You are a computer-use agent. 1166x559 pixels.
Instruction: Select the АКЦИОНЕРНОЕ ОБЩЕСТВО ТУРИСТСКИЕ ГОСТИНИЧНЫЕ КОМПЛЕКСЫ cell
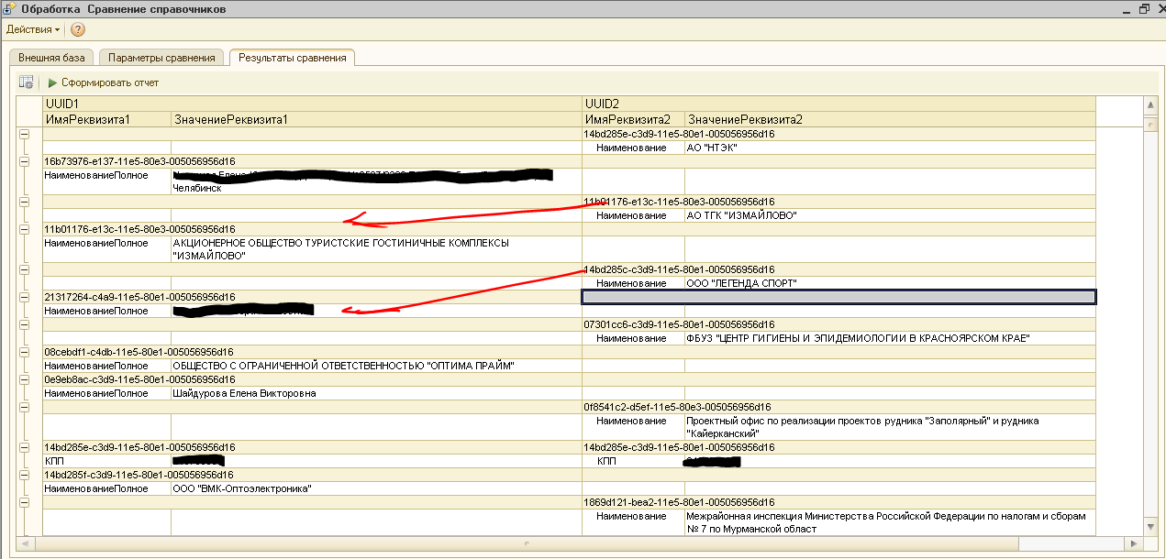click(x=376, y=249)
